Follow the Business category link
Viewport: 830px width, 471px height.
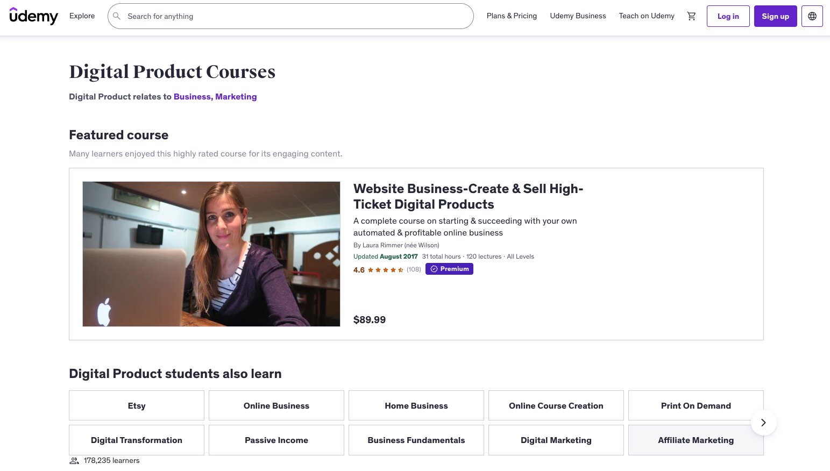tap(193, 97)
